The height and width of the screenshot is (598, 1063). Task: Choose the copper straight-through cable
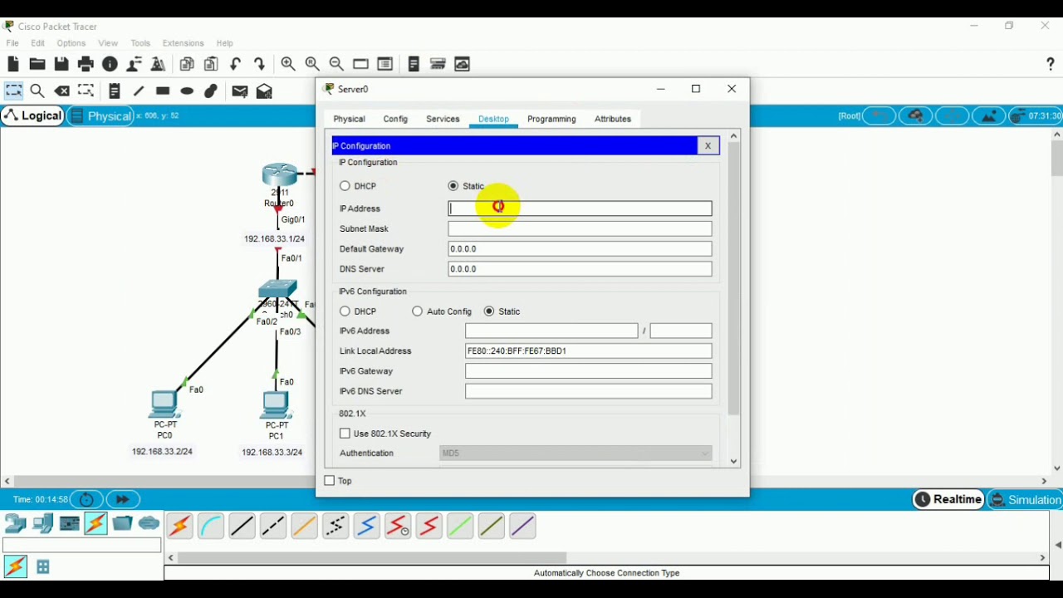pyautogui.click(x=242, y=526)
